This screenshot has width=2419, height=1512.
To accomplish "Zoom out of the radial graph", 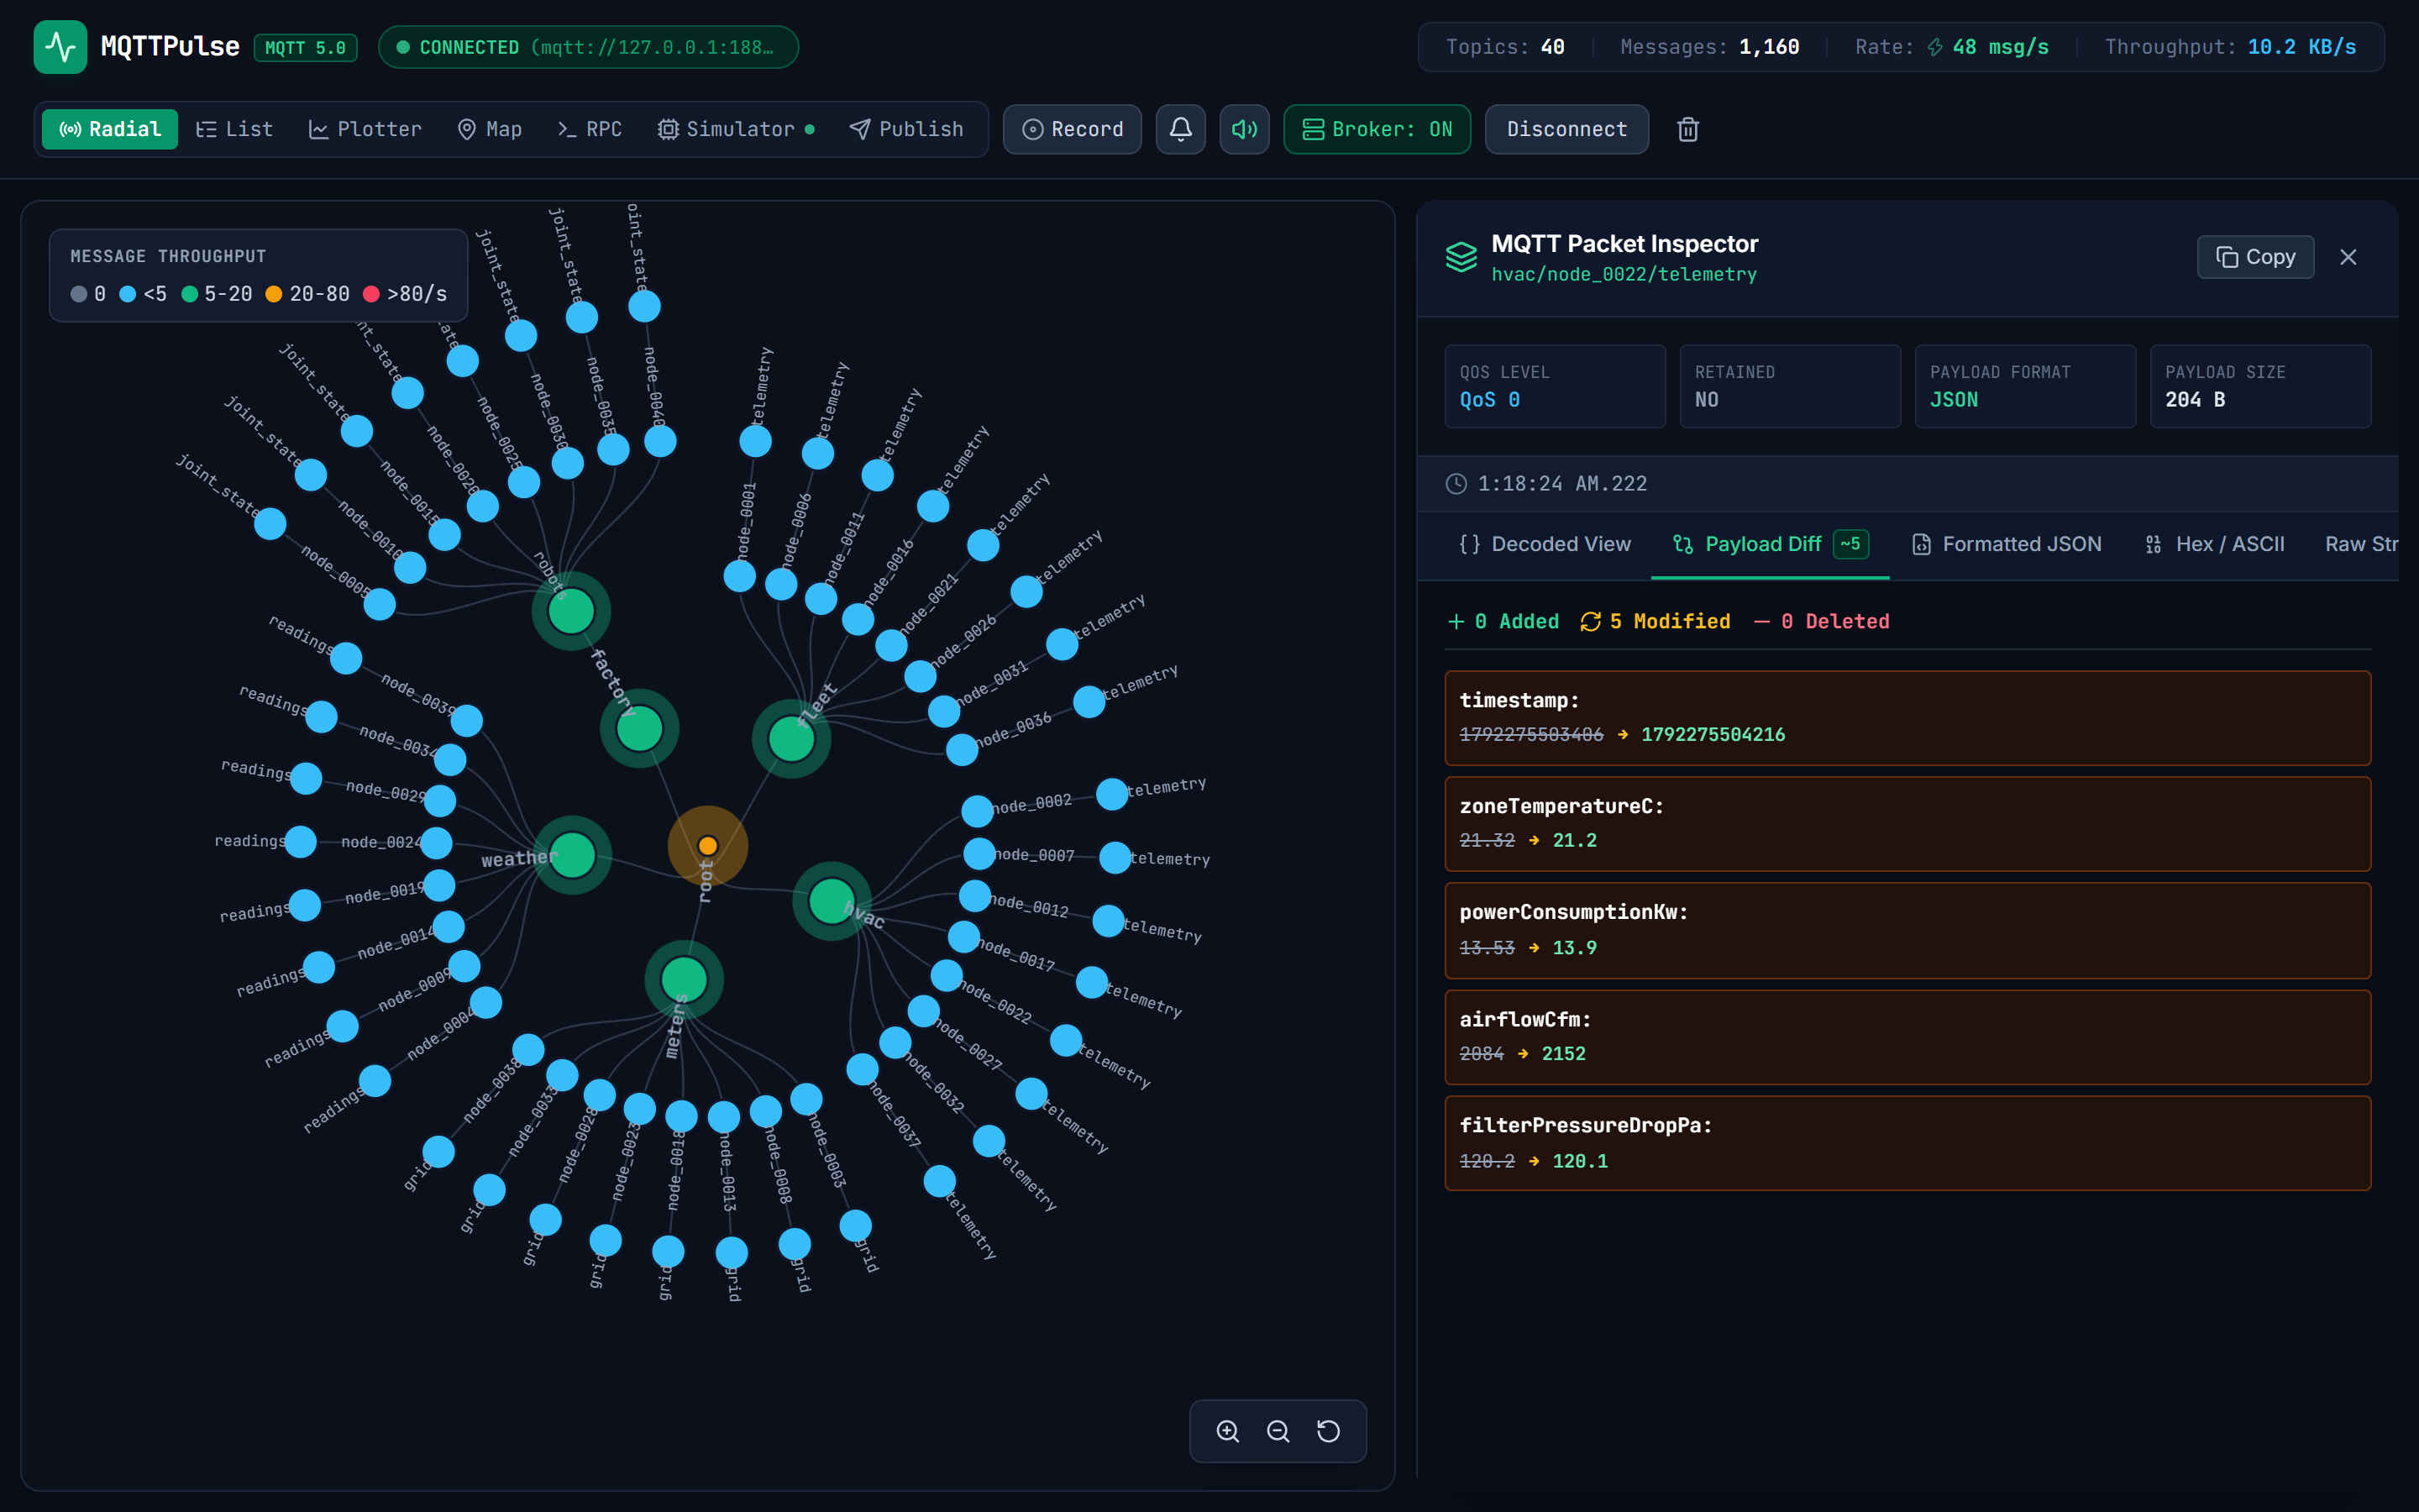I will coord(1278,1431).
